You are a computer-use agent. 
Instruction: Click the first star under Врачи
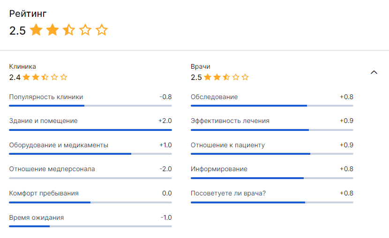pyautogui.click(x=208, y=78)
